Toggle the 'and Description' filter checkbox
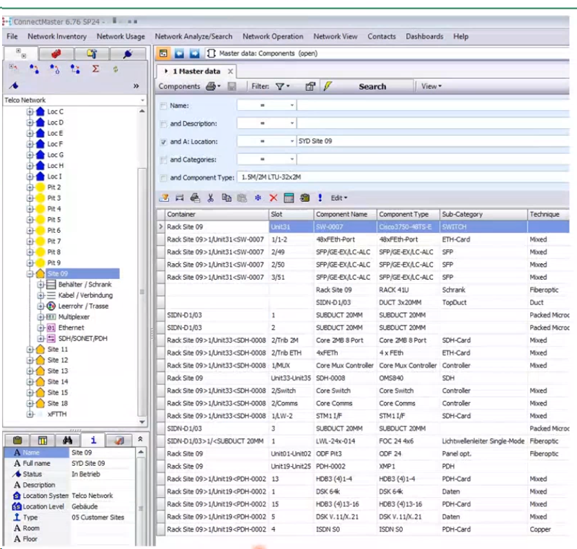The width and height of the screenshot is (577, 549). click(163, 124)
